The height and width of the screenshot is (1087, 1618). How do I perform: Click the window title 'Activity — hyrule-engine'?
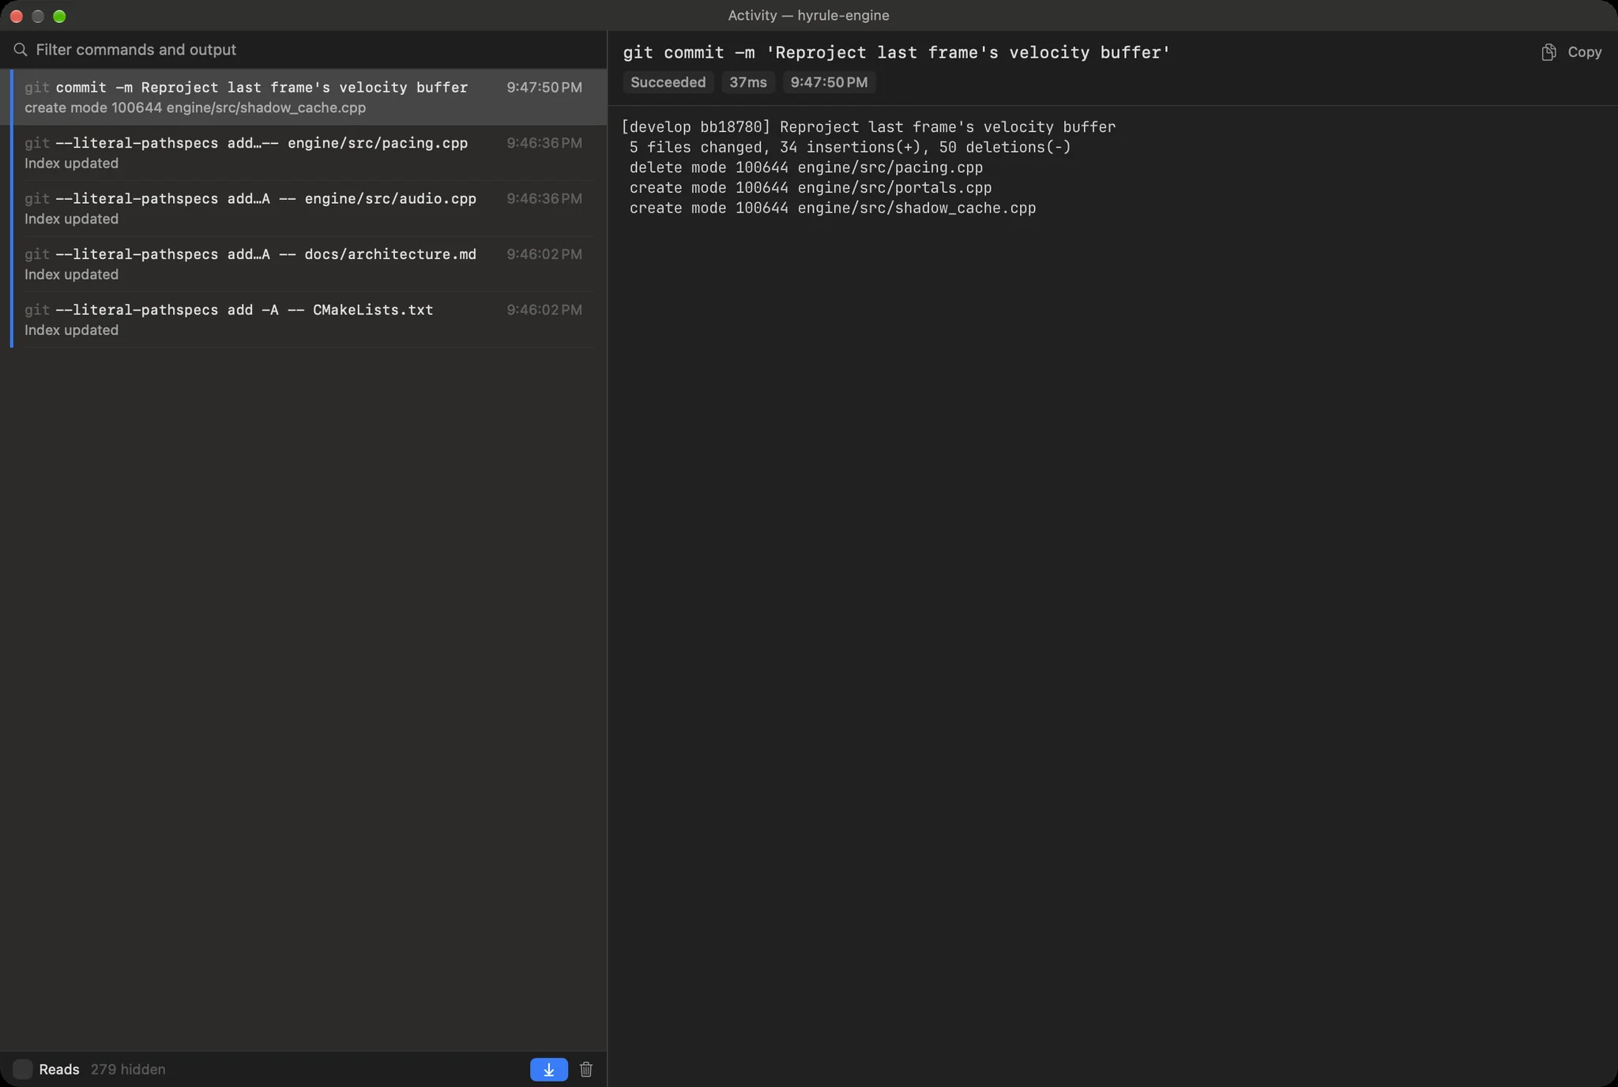click(x=808, y=16)
